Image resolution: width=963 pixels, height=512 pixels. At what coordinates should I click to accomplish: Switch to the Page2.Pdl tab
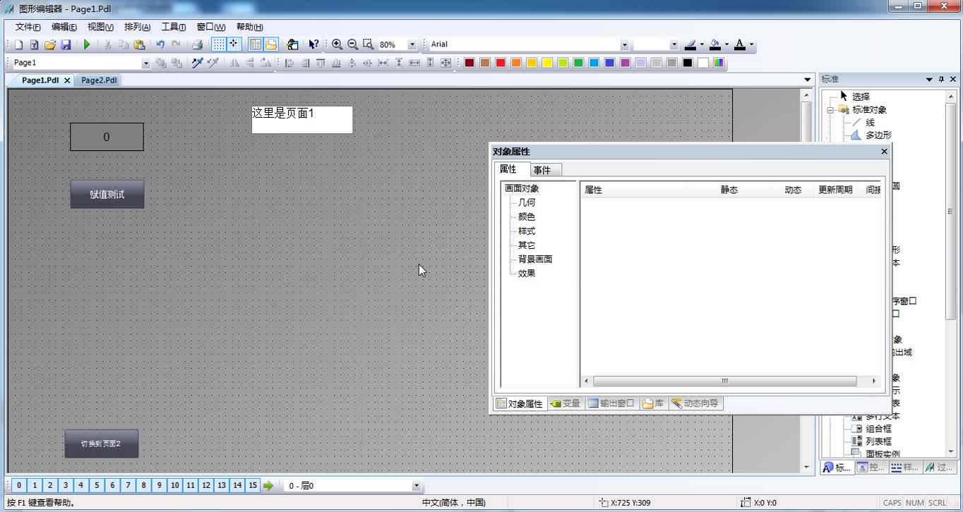(99, 80)
